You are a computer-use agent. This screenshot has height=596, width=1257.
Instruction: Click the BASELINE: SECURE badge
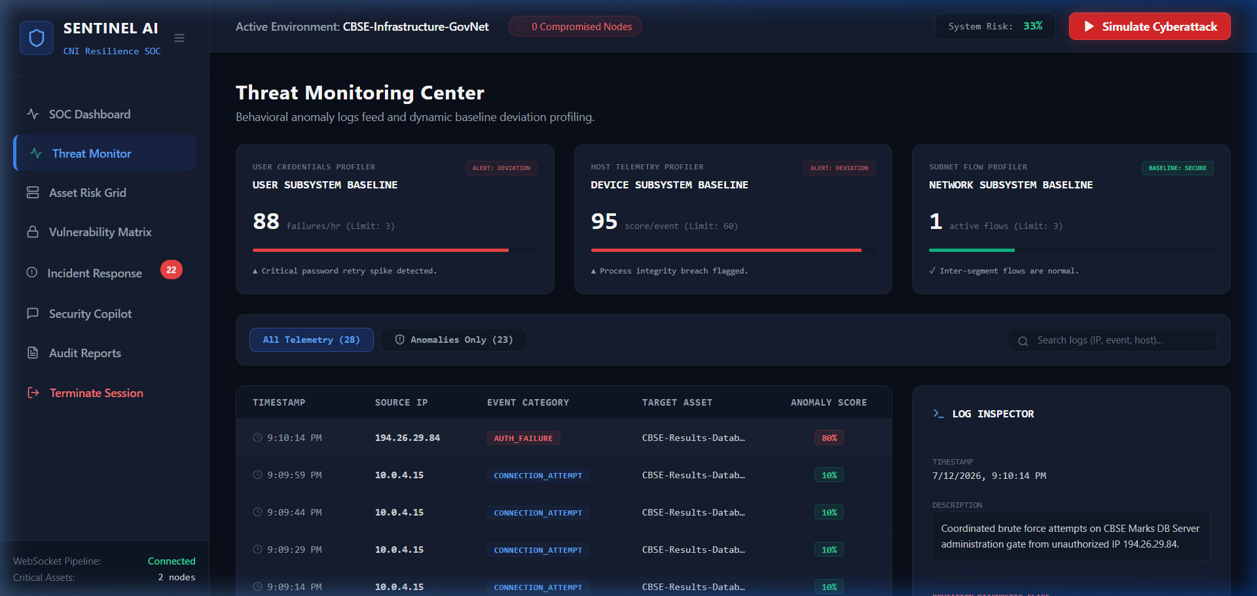[1178, 168]
